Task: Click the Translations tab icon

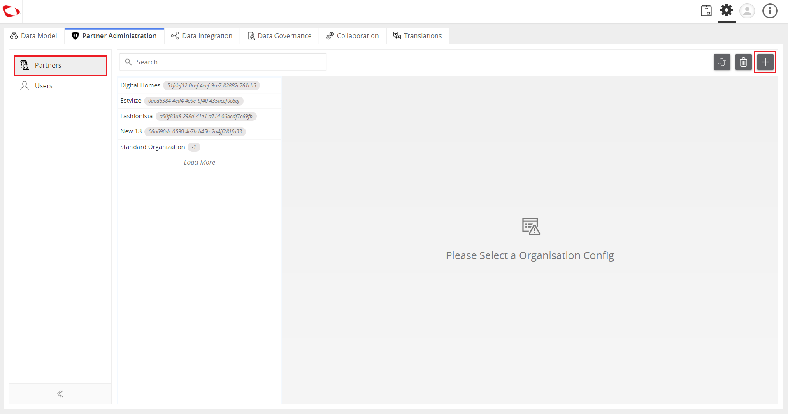Action: pos(397,36)
